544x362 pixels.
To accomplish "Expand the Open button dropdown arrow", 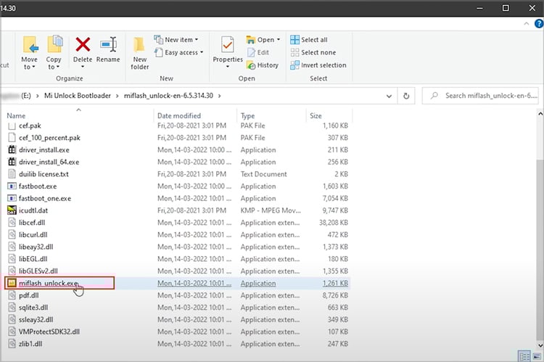I will pos(279,40).
